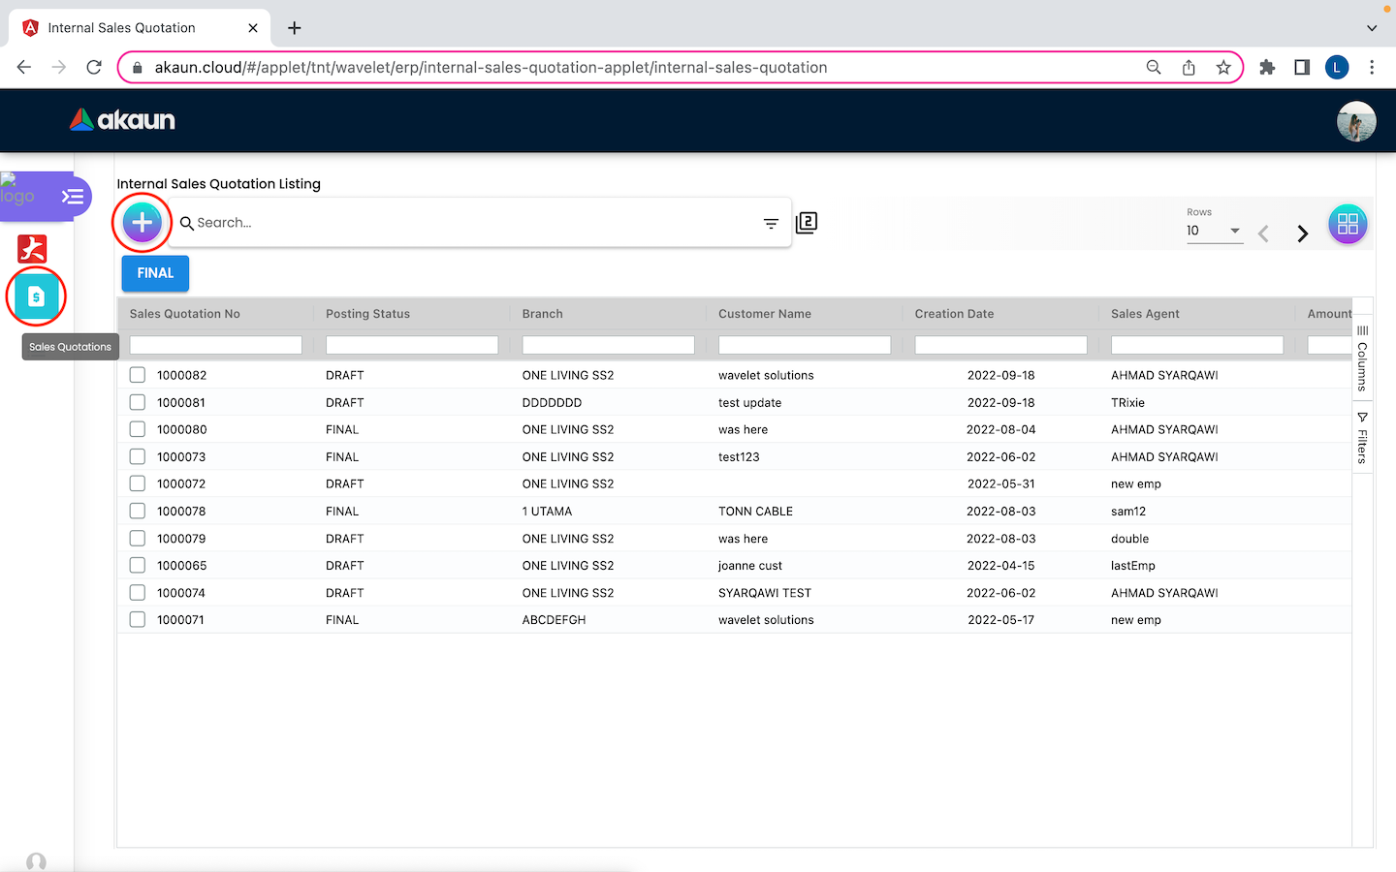Expand the Filters side panel
The image size is (1396, 872).
pos(1362,438)
